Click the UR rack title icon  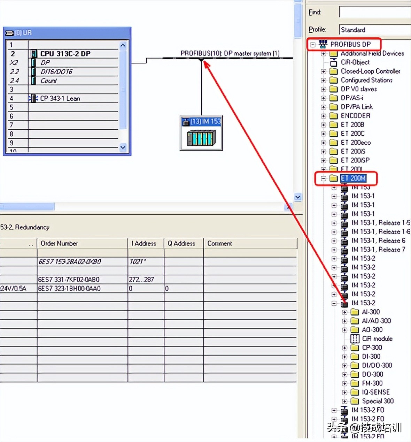point(9,33)
